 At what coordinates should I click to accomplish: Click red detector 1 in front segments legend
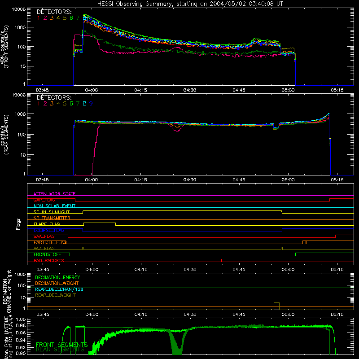(x=39, y=18)
